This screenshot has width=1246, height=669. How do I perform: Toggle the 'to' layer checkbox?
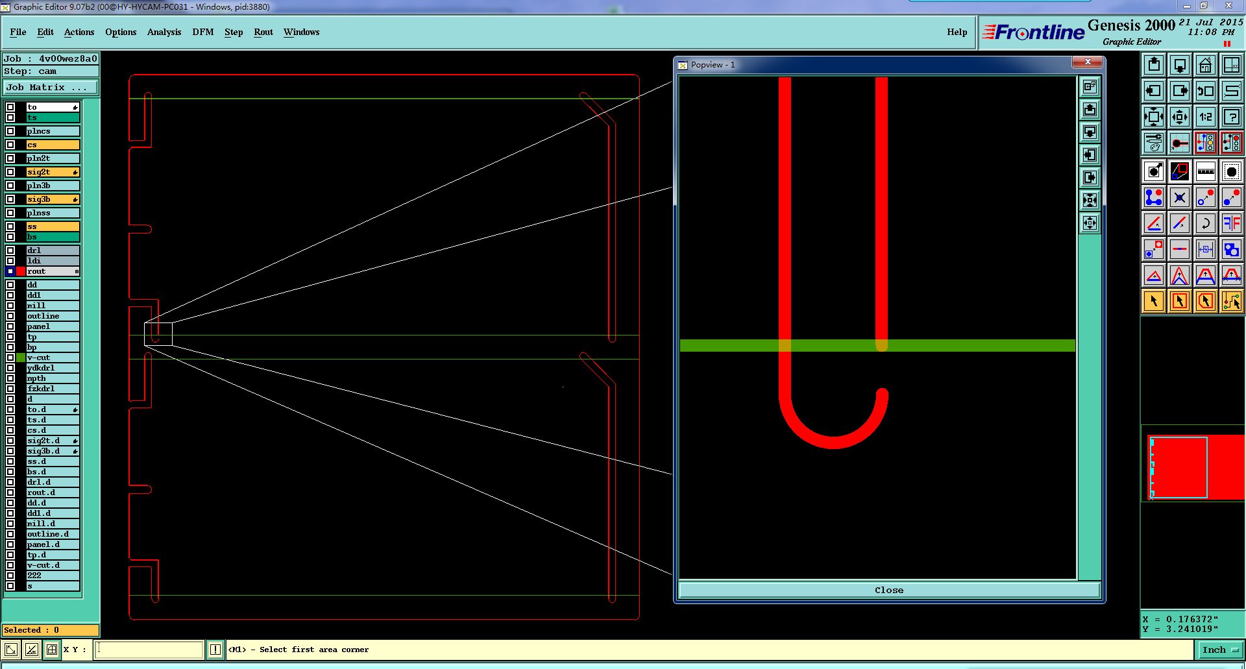10,107
